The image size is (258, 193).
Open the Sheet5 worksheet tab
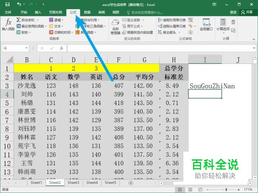tap(110, 183)
